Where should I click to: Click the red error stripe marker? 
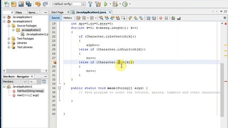tap(226, 81)
